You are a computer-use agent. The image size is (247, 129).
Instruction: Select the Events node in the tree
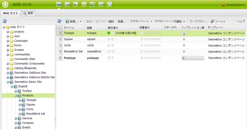click(26, 127)
